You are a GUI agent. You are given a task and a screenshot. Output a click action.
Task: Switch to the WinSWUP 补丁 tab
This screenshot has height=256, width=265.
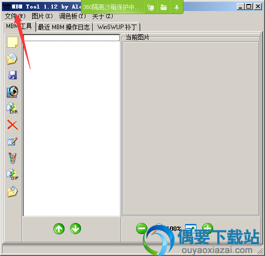click(x=117, y=27)
